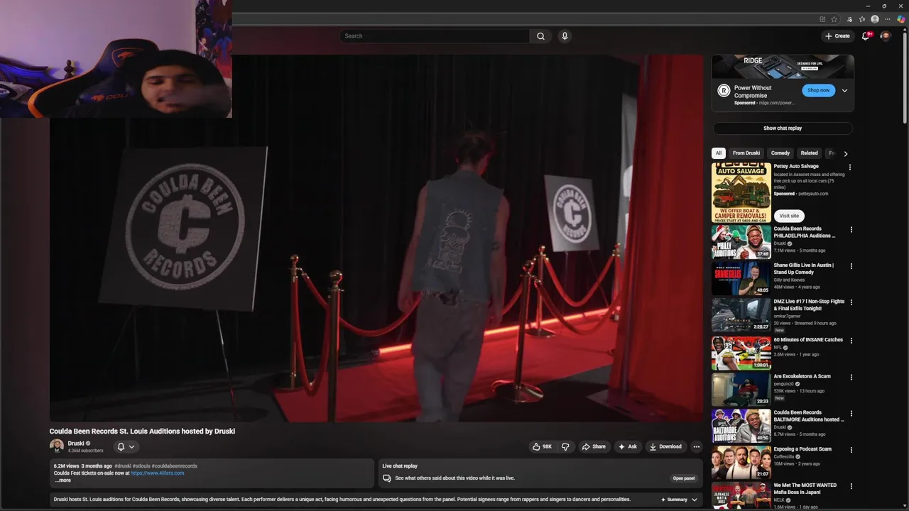The width and height of the screenshot is (909, 511).
Task: Expand the Ridge ad chevron
Action: [844, 91]
